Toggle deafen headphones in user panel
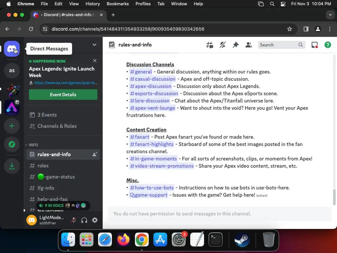Viewport: 337px width, 253px height. coord(84,220)
